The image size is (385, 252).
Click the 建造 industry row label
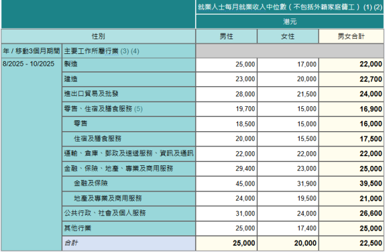[x=129, y=79]
